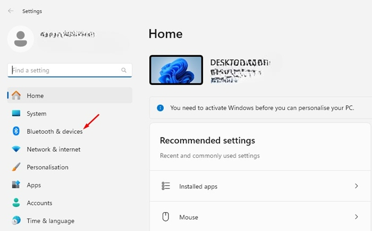372x231 pixels.
Task: Click the Home page heading
Action: (166, 34)
